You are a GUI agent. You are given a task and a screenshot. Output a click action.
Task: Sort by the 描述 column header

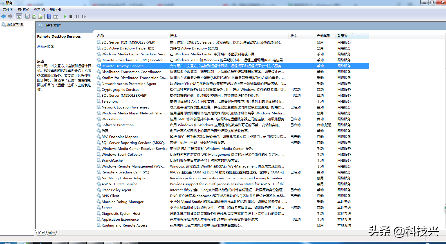(229, 36)
